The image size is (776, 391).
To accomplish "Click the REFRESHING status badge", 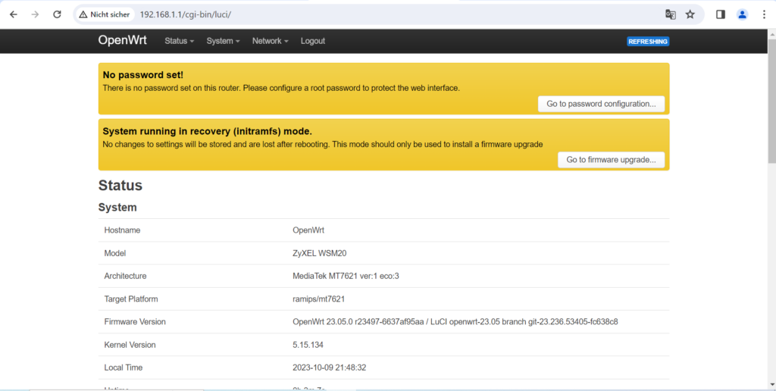I will coord(648,42).
